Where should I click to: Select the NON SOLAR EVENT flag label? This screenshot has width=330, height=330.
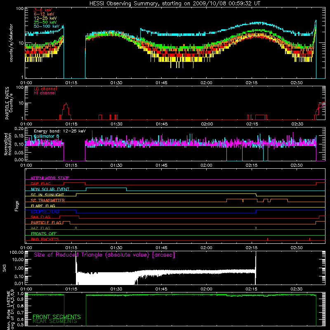click(50, 189)
